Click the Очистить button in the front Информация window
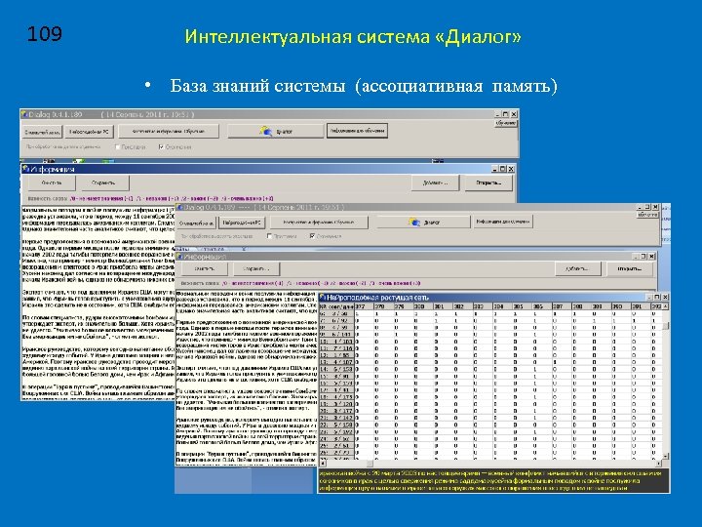This screenshot has height=527, width=702. coord(205,269)
